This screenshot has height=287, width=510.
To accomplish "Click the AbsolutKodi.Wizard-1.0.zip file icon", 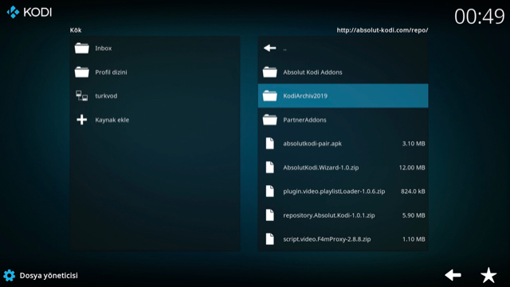I will coord(269,167).
